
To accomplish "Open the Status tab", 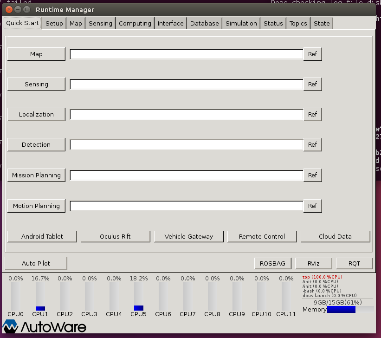I will pos(273,23).
